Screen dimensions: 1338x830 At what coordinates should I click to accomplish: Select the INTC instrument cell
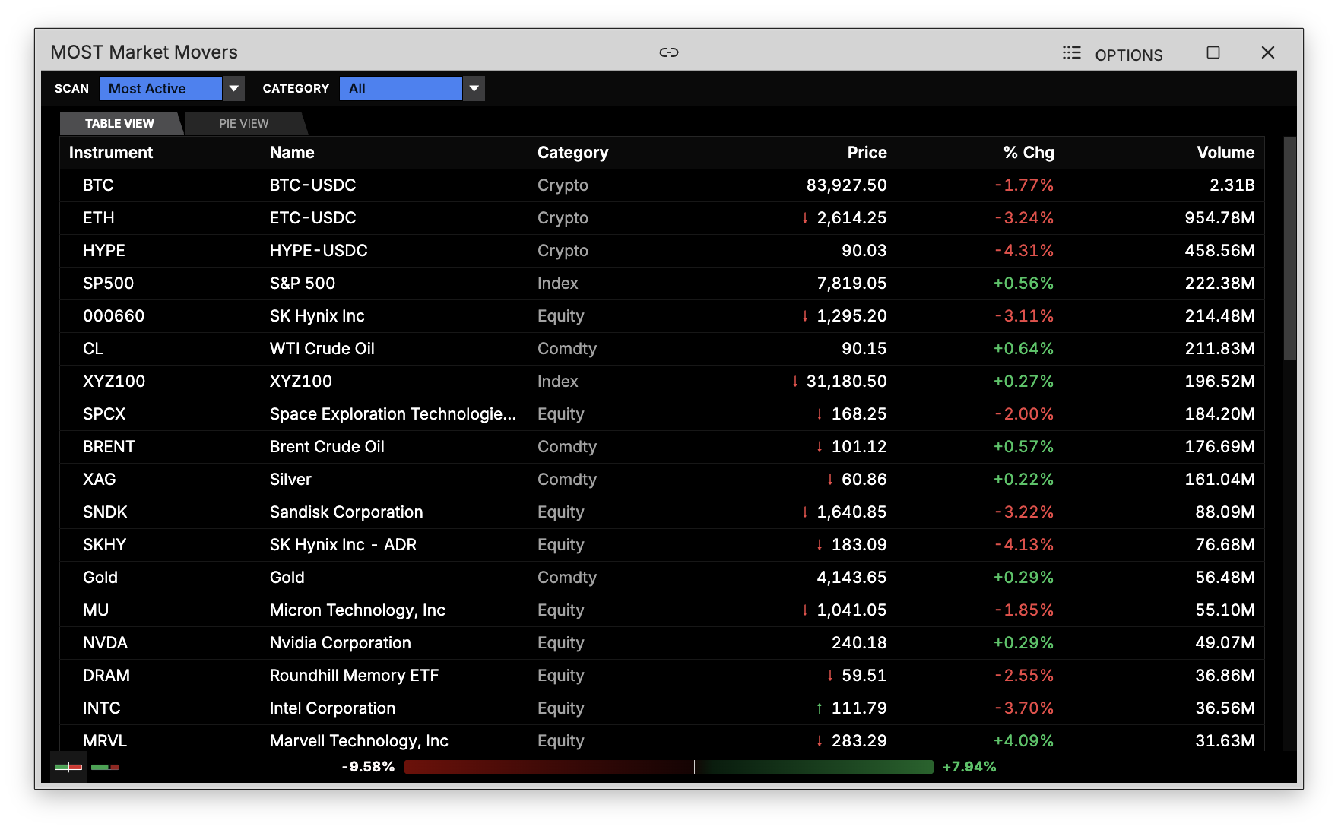(102, 708)
